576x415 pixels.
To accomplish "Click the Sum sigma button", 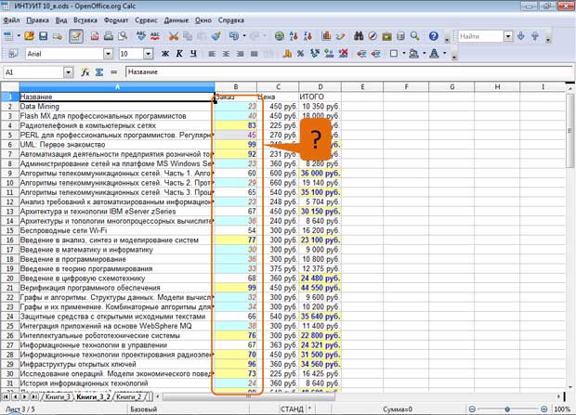I will click(99, 72).
